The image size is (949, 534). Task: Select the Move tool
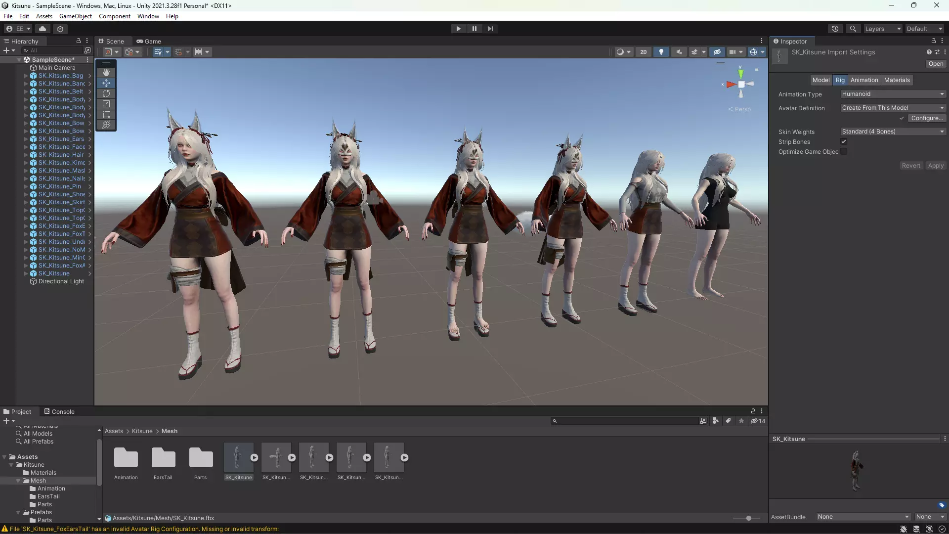pyautogui.click(x=106, y=83)
